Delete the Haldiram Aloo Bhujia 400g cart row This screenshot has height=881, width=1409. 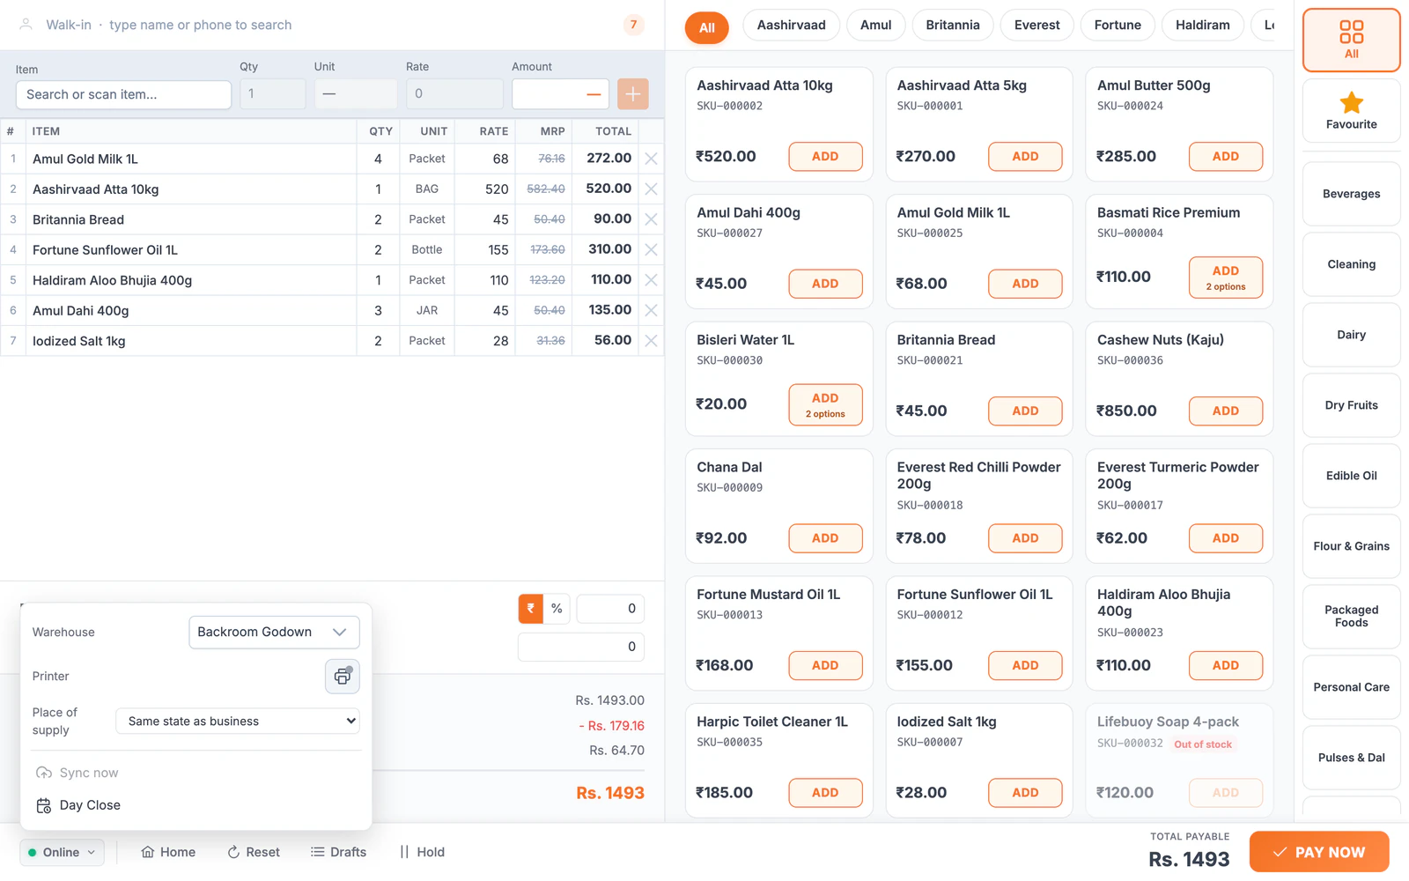click(651, 280)
